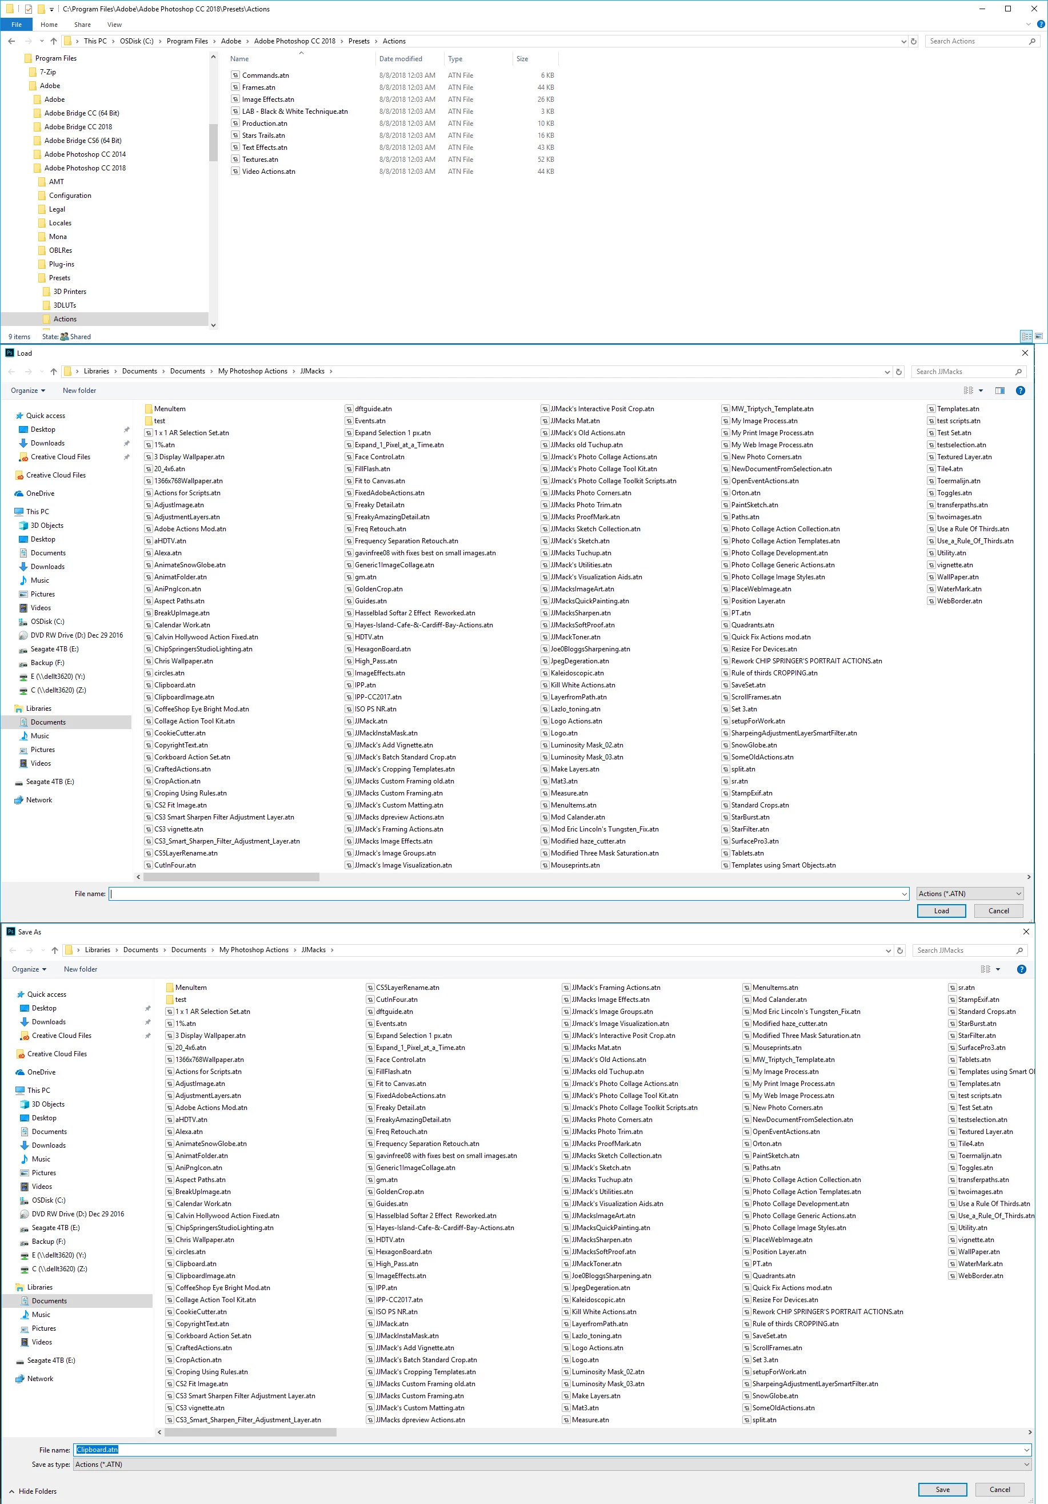
Task: Click the Explorer help question mark icon
Action: tap(1041, 24)
